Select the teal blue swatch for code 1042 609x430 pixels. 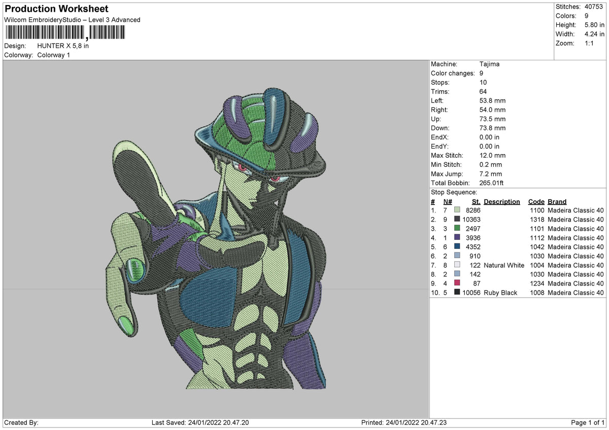[457, 246]
